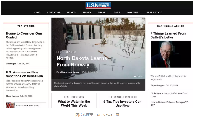Open How to Choose Between ACT, SAT
This screenshot has width=197, height=124.
coord(169,104)
